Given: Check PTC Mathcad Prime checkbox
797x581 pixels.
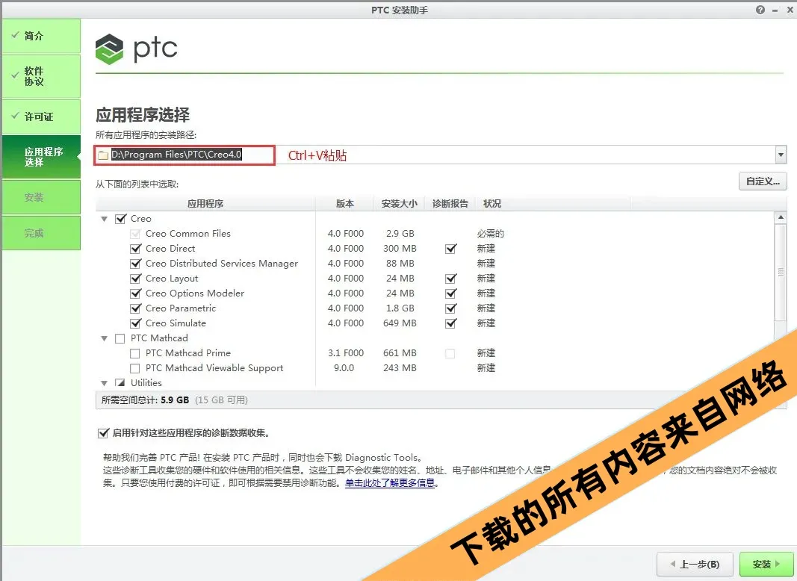Looking at the screenshot, I should coord(134,353).
